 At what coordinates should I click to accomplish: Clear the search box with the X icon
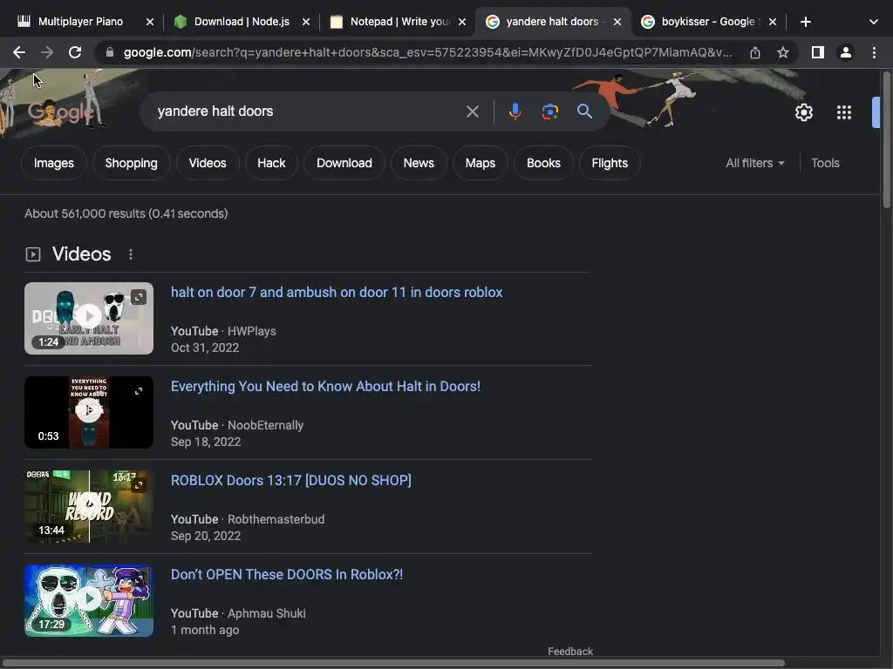click(x=472, y=111)
